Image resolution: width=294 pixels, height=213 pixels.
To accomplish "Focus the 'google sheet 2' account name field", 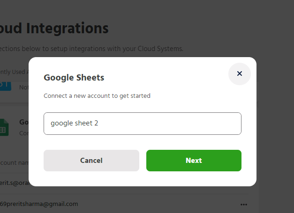I will pyautogui.click(x=143, y=124).
